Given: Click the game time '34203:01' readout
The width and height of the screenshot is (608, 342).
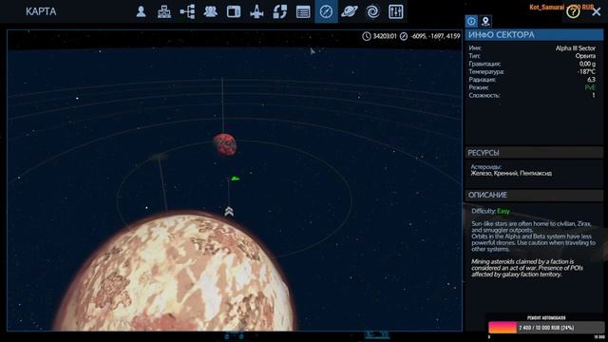Looking at the screenshot, I should [385, 36].
